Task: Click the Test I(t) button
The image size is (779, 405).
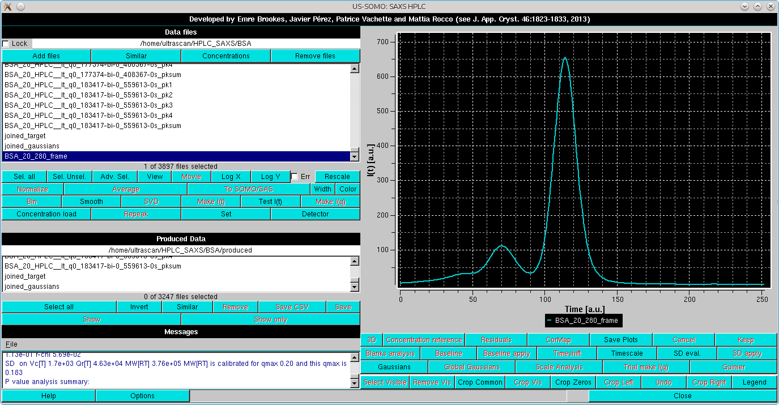Action: [x=270, y=202]
